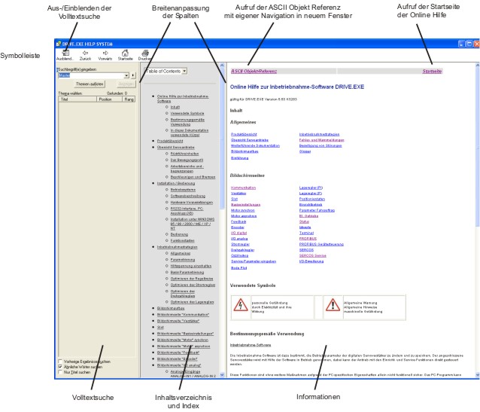Click the greyed-out Anzeigen button
480x412 pixels.
tap(126, 84)
